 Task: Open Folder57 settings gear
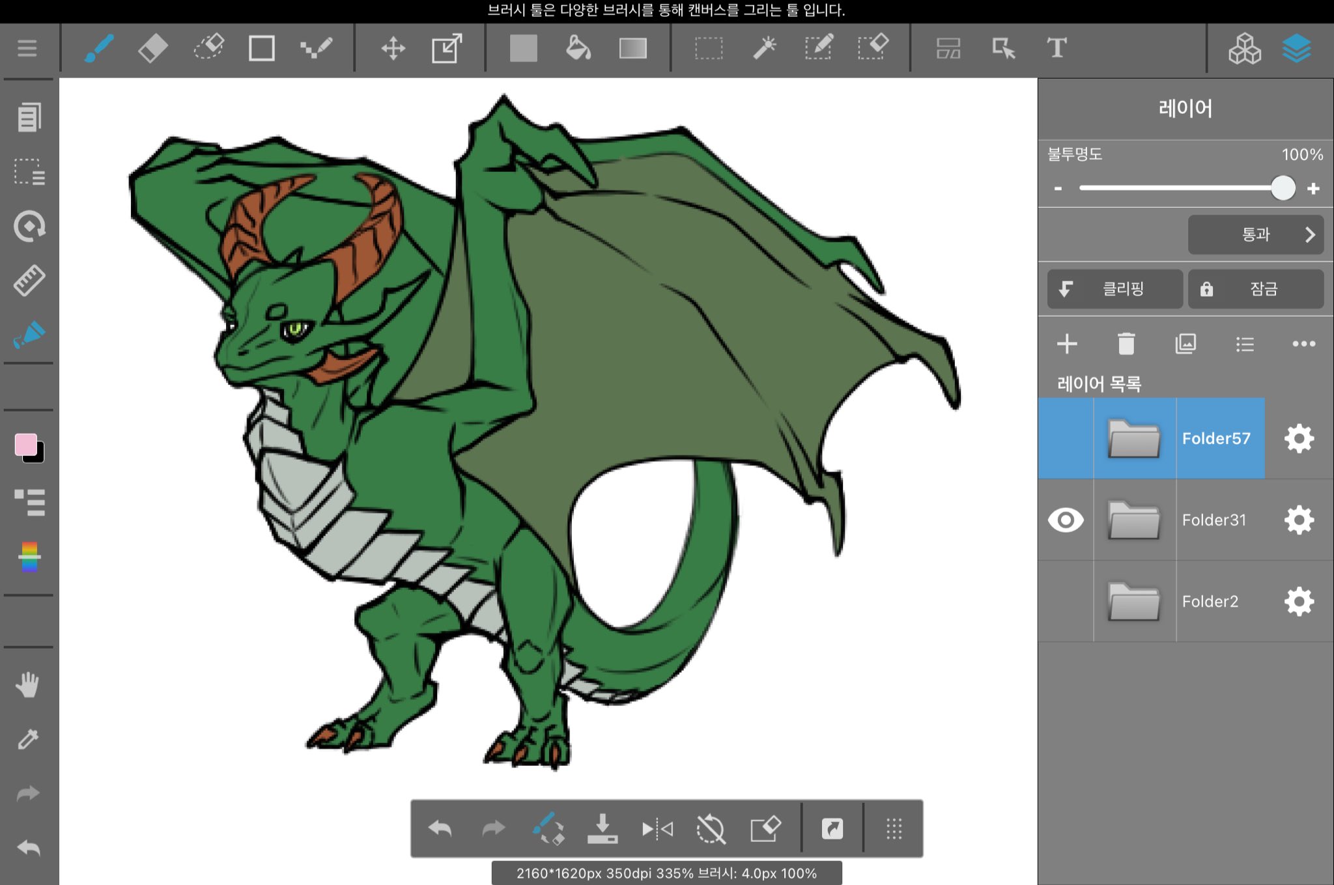point(1299,439)
